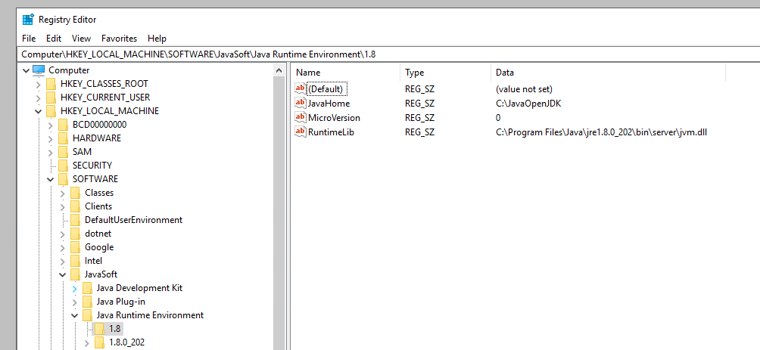
Task: Click the RuntimeLib string value icon
Action: point(301,132)
